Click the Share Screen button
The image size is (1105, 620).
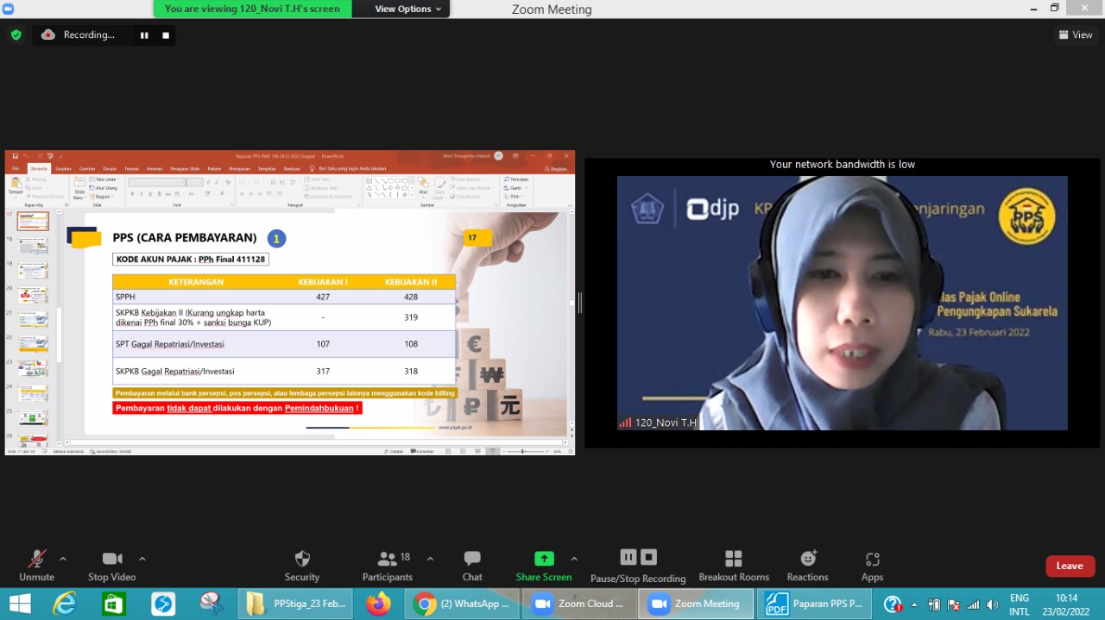pyautogui.click(x=544, y=565)
